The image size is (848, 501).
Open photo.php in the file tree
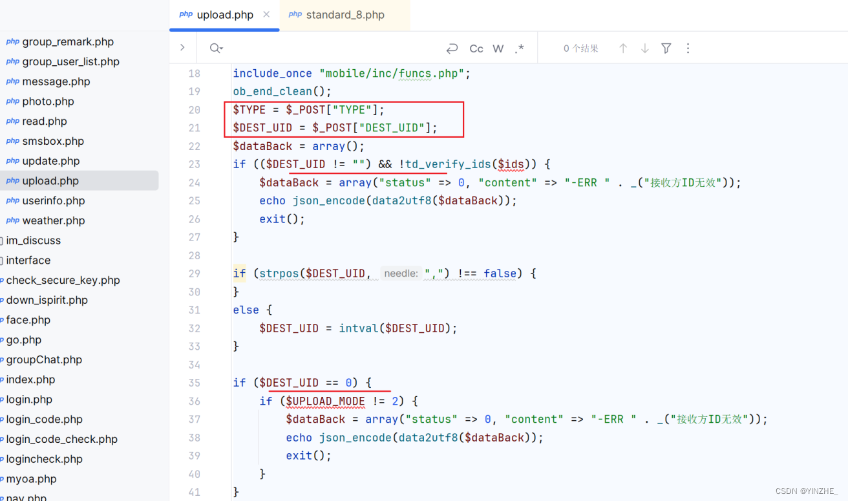pyautogui.click(x=48, y=101)
